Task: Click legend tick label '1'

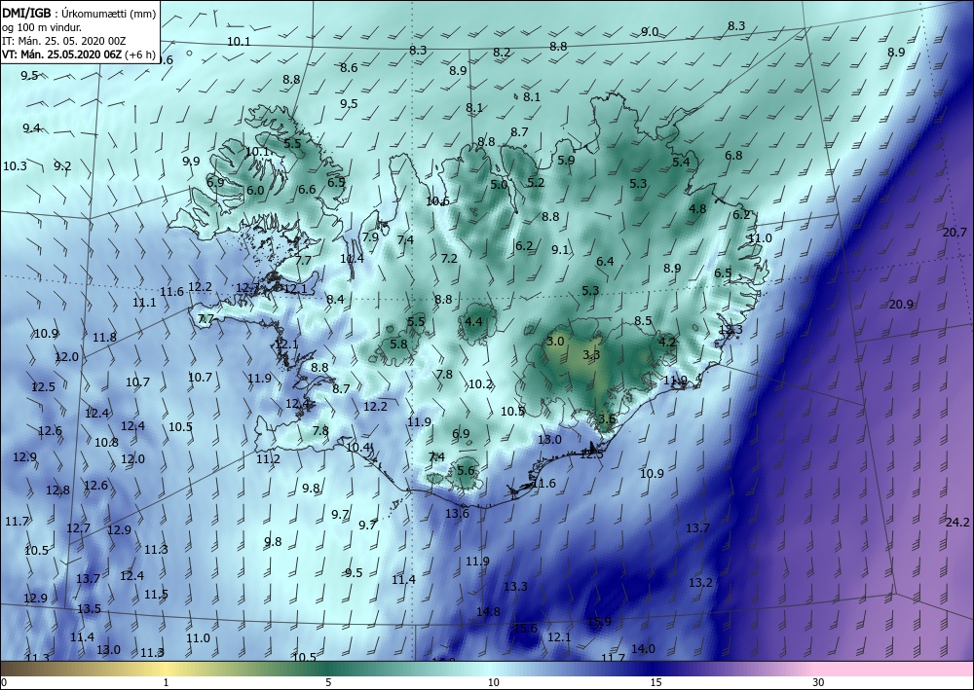Action: 166,683
